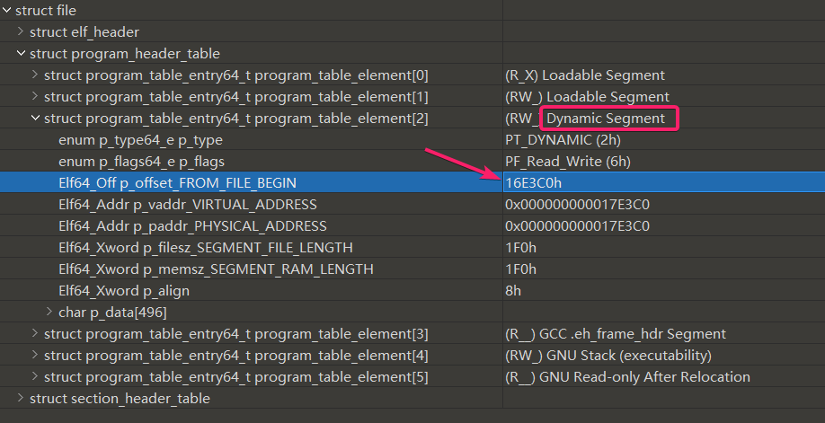Viewport: 825px width, 423px height.
Task: Collapse program_table_element[2] entry
Action: pyautogui.click(x=35, y=119)
